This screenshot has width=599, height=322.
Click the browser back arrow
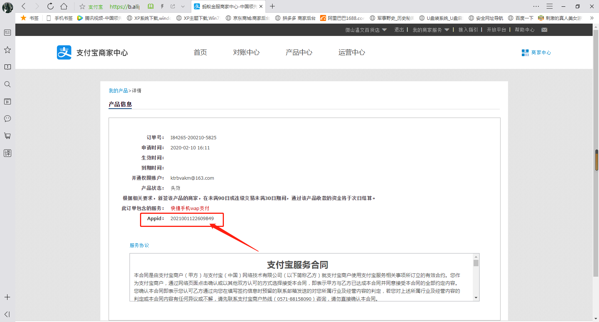24,6
